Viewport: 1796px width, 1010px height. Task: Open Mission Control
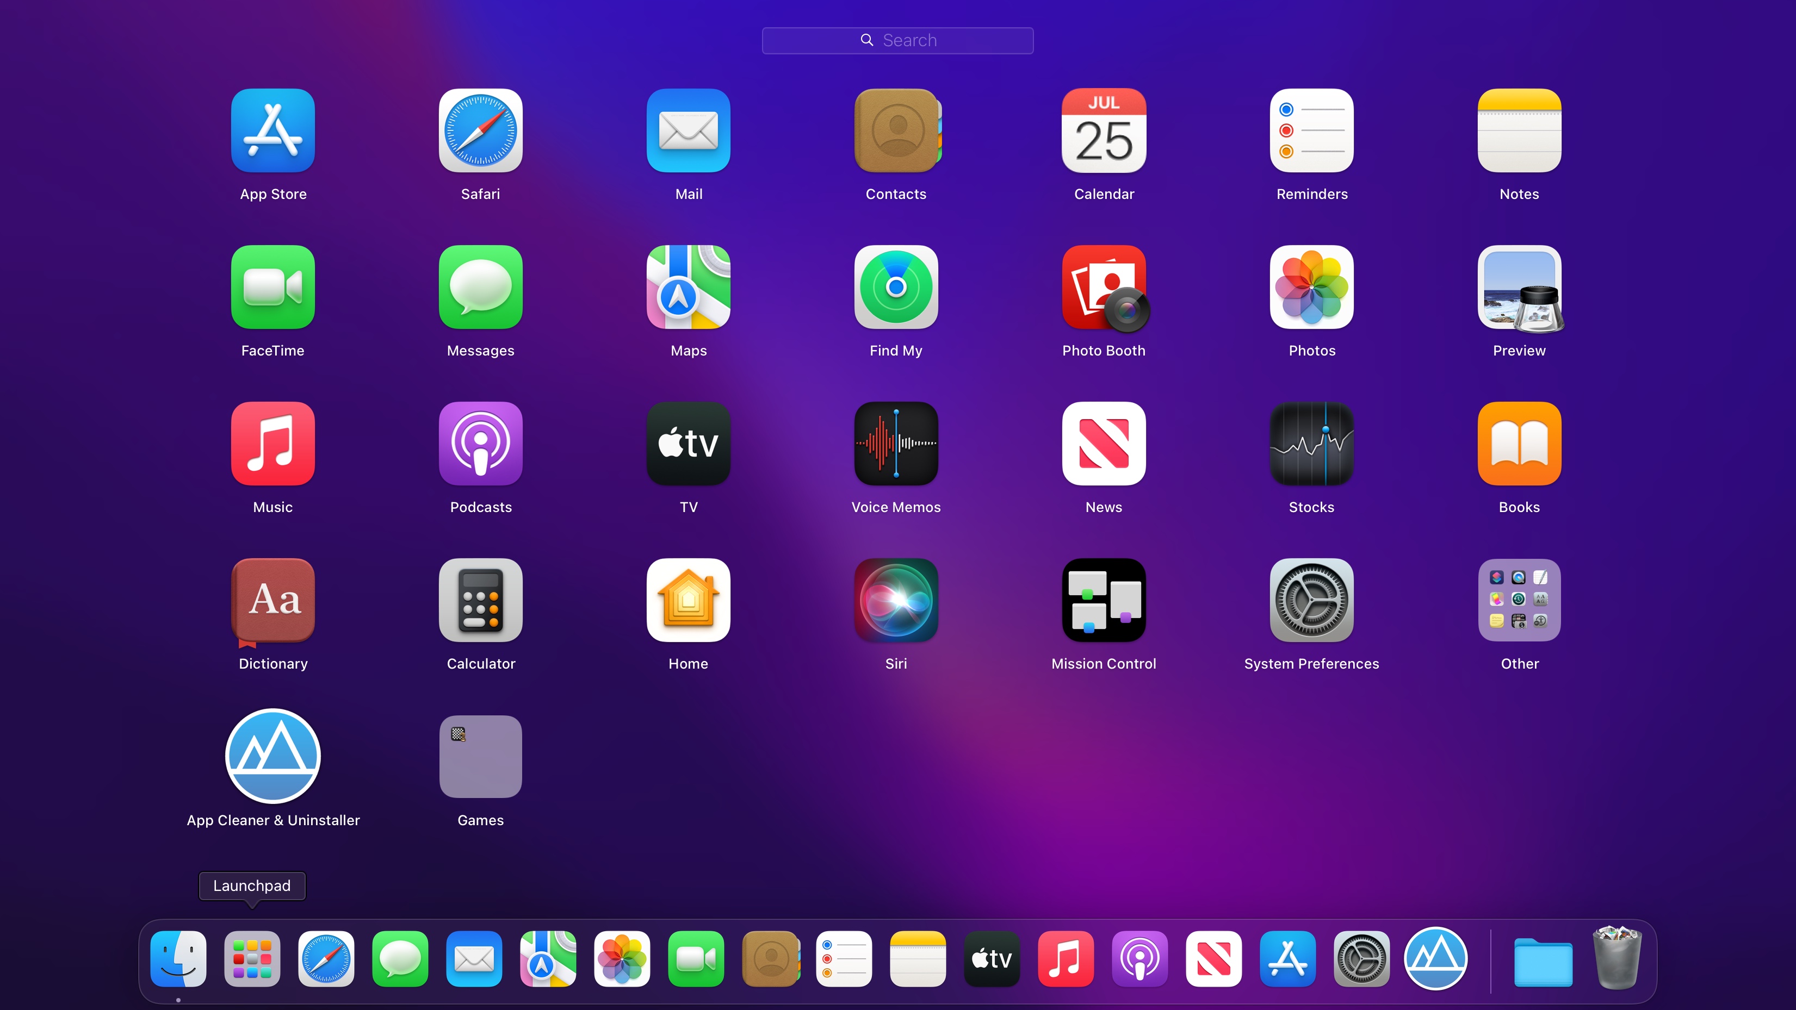(x=1104, y=600)
